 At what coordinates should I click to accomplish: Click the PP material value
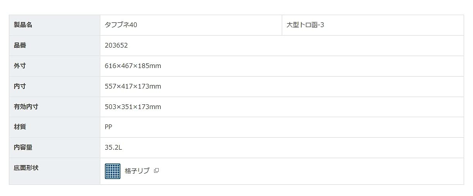point(108,127)
